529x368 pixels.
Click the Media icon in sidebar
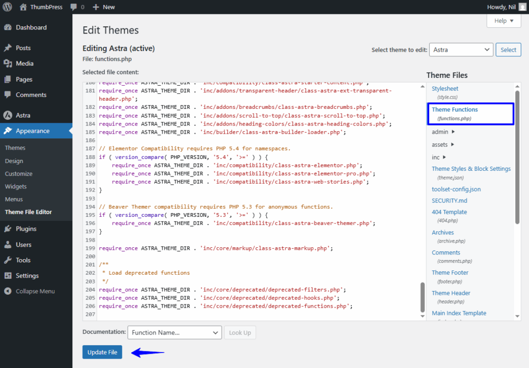click(8, 63)
